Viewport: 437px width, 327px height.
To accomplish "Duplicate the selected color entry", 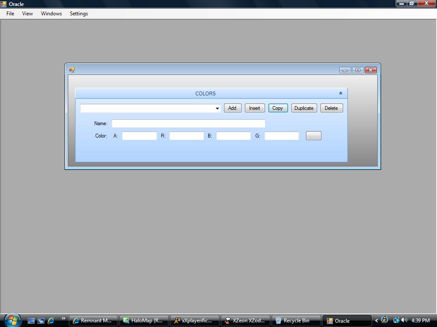I will (x=304, y=108).
